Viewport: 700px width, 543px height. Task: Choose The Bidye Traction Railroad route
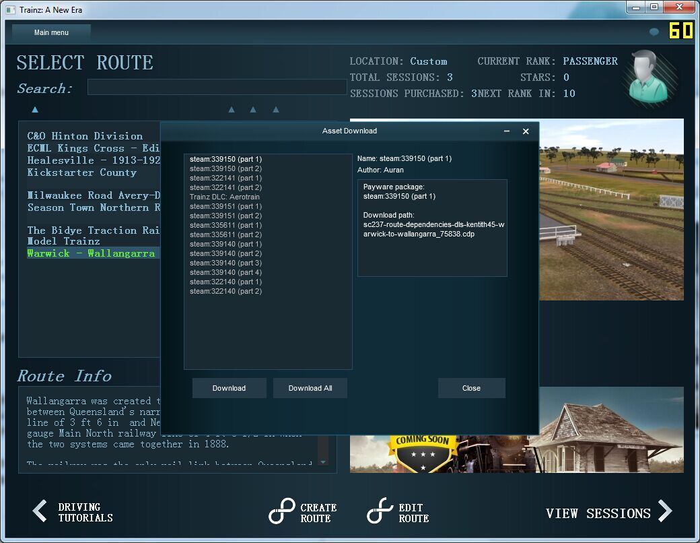coord(93,230)
